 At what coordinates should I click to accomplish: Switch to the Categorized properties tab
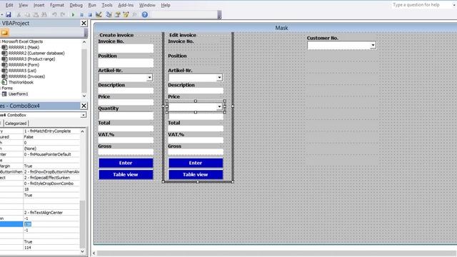16,124
